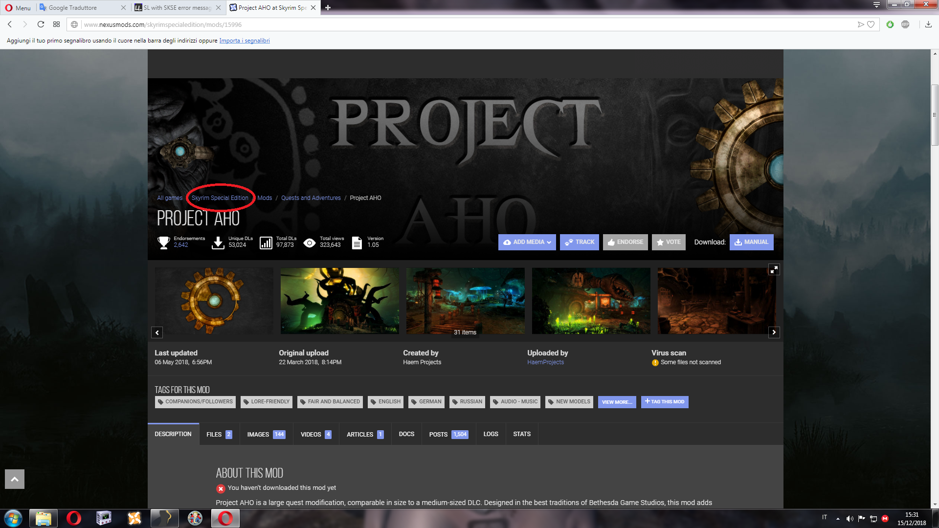939x528 pixels.
Task: Open the Adblock Plus extension icon
Action: 905,24
